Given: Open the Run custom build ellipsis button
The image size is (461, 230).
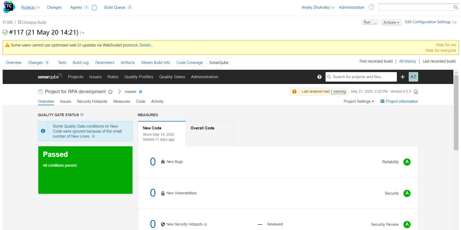Looking at the screenshot, I should [x=375, y=22].
